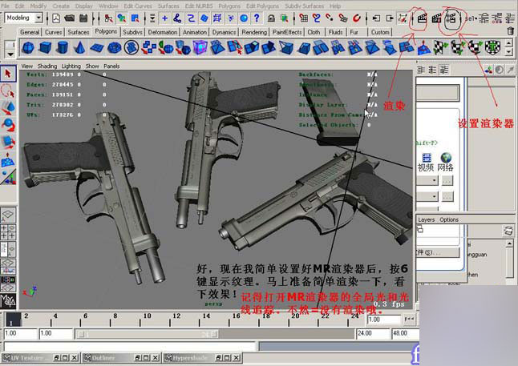This screenshot has width=518, height=366.
Task: Open the Modeling menu set dropdown
Action: (x=24, y=18)
